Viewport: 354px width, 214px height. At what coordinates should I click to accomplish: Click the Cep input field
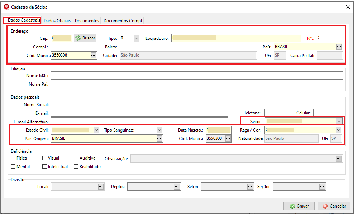(61, 38)
